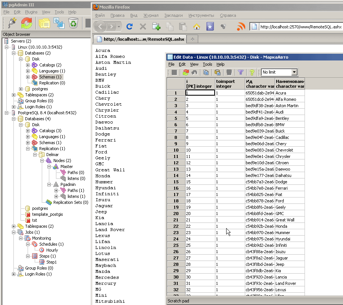Stop loading the Firefox page
Image resolution: width=343 pixels, height=305 pixels.
point(143,27)
